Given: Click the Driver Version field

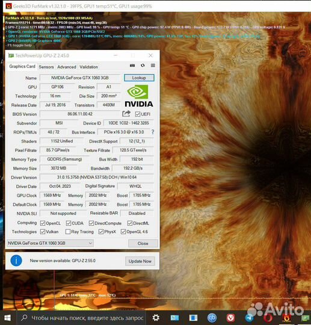Looking at the screenshot, I should (97, 177).
